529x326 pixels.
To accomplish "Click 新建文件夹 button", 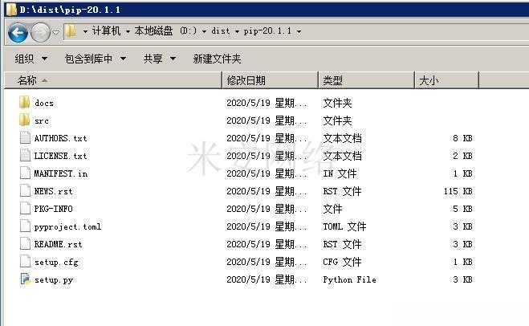I will [217, 59].
